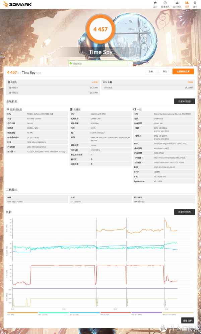Click the 'SSE3Approx' type value
This screenshot has height=334, width=201.
point(76,202)
